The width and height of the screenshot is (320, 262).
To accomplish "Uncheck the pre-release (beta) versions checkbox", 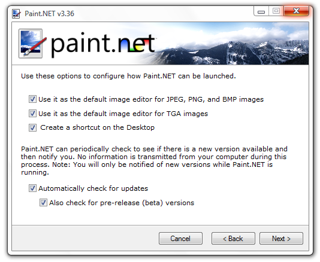I will click(x=43, y=203).
